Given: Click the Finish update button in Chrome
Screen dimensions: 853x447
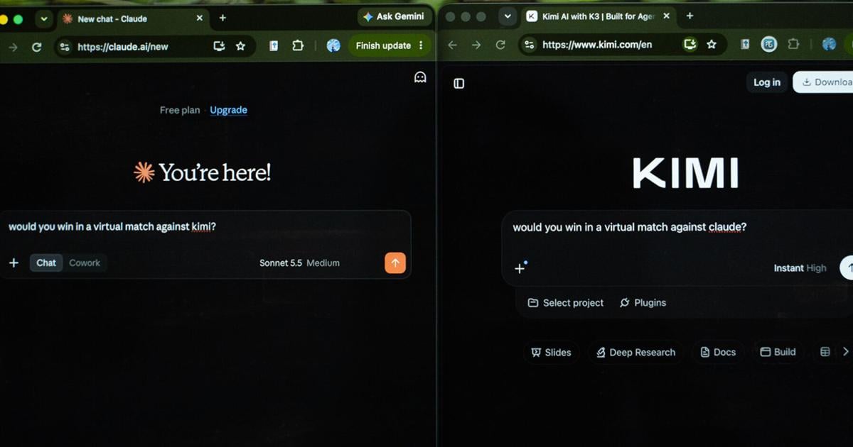Looking at the screenshot, I should click(384, 45).
